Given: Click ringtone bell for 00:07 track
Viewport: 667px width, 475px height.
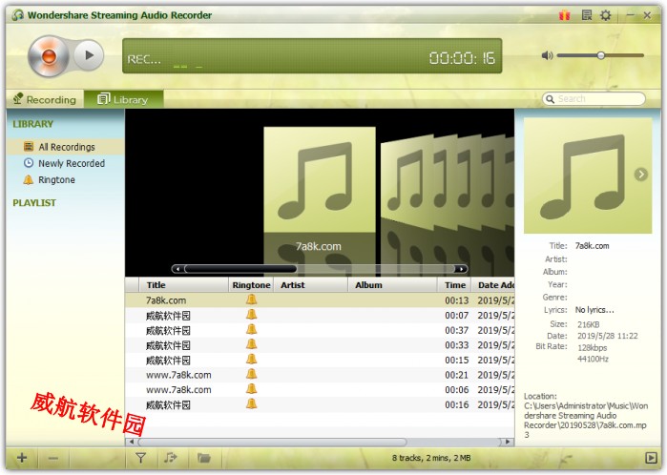Looking at the screenshot, I should click(251, 314).
